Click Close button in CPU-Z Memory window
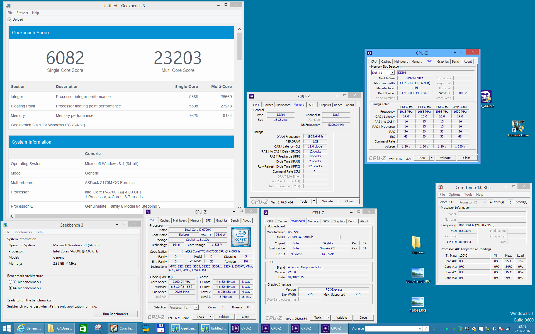Image resolution: width=535 pixels, height=334 pixels. [349, 201]
